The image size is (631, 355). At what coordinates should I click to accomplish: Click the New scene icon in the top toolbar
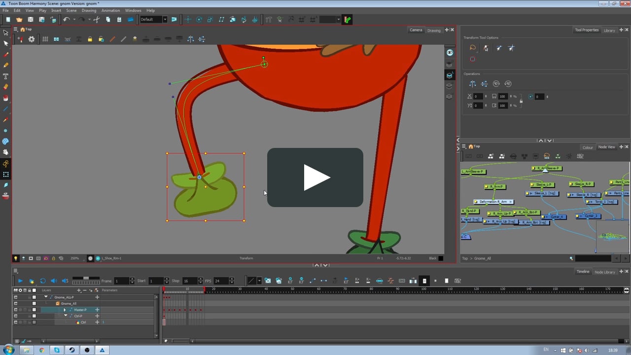[x=8, y=20]
